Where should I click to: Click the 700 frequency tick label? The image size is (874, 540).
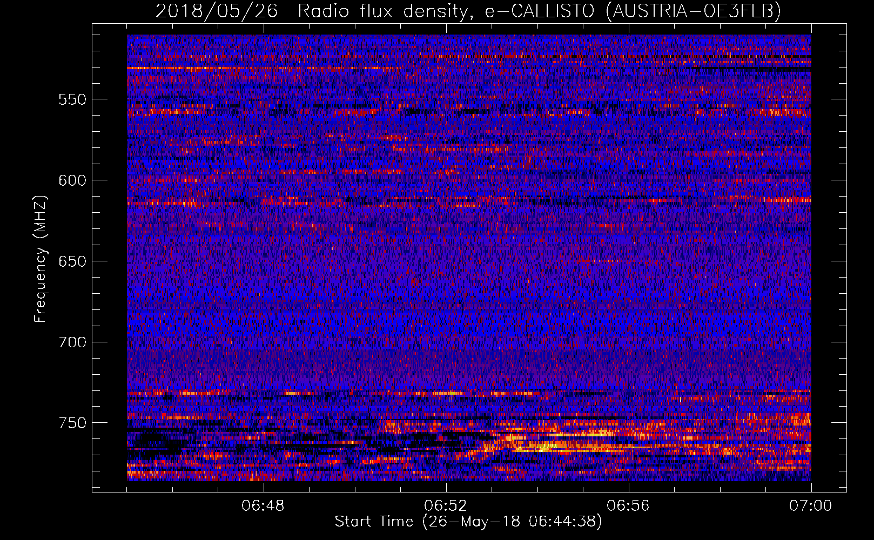pos(72,342)
